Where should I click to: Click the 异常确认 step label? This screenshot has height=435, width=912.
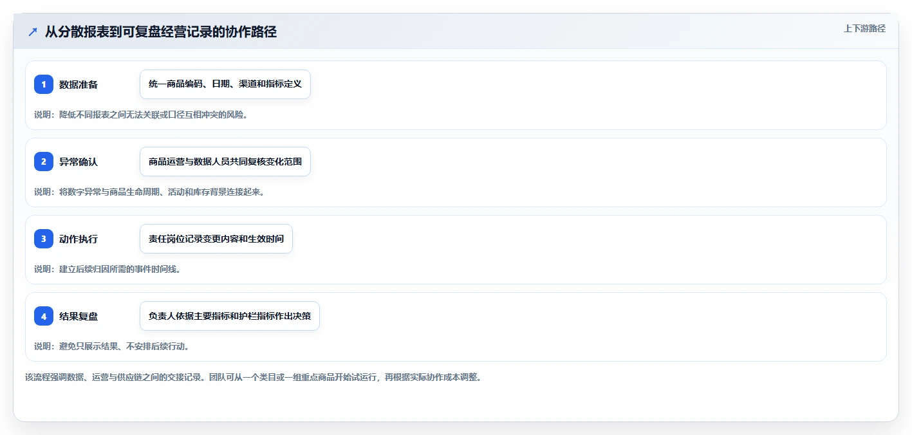point(79,162)
